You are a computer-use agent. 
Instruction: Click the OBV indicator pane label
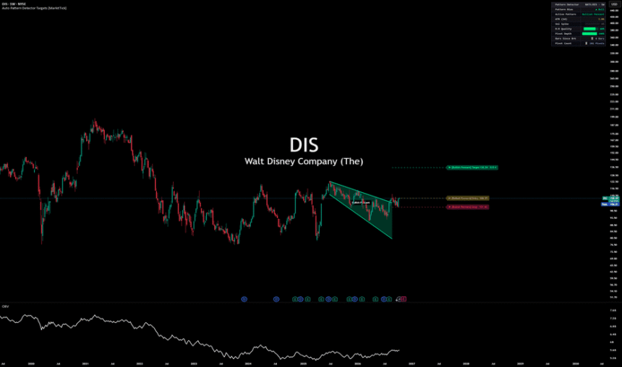tap(5, 306)
